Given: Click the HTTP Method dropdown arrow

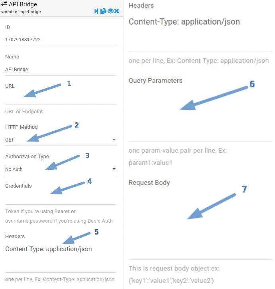Looking at the screenshot, I should click(x=114, y=140).
